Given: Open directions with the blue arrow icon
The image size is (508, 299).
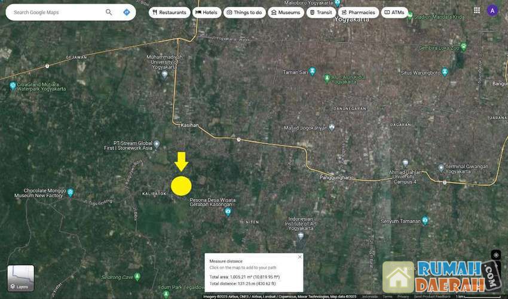Looking at the screenshot, I should 127,12.
